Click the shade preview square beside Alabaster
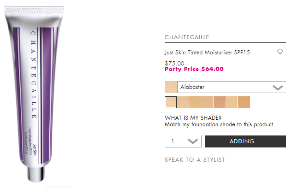 pos(170,87)
